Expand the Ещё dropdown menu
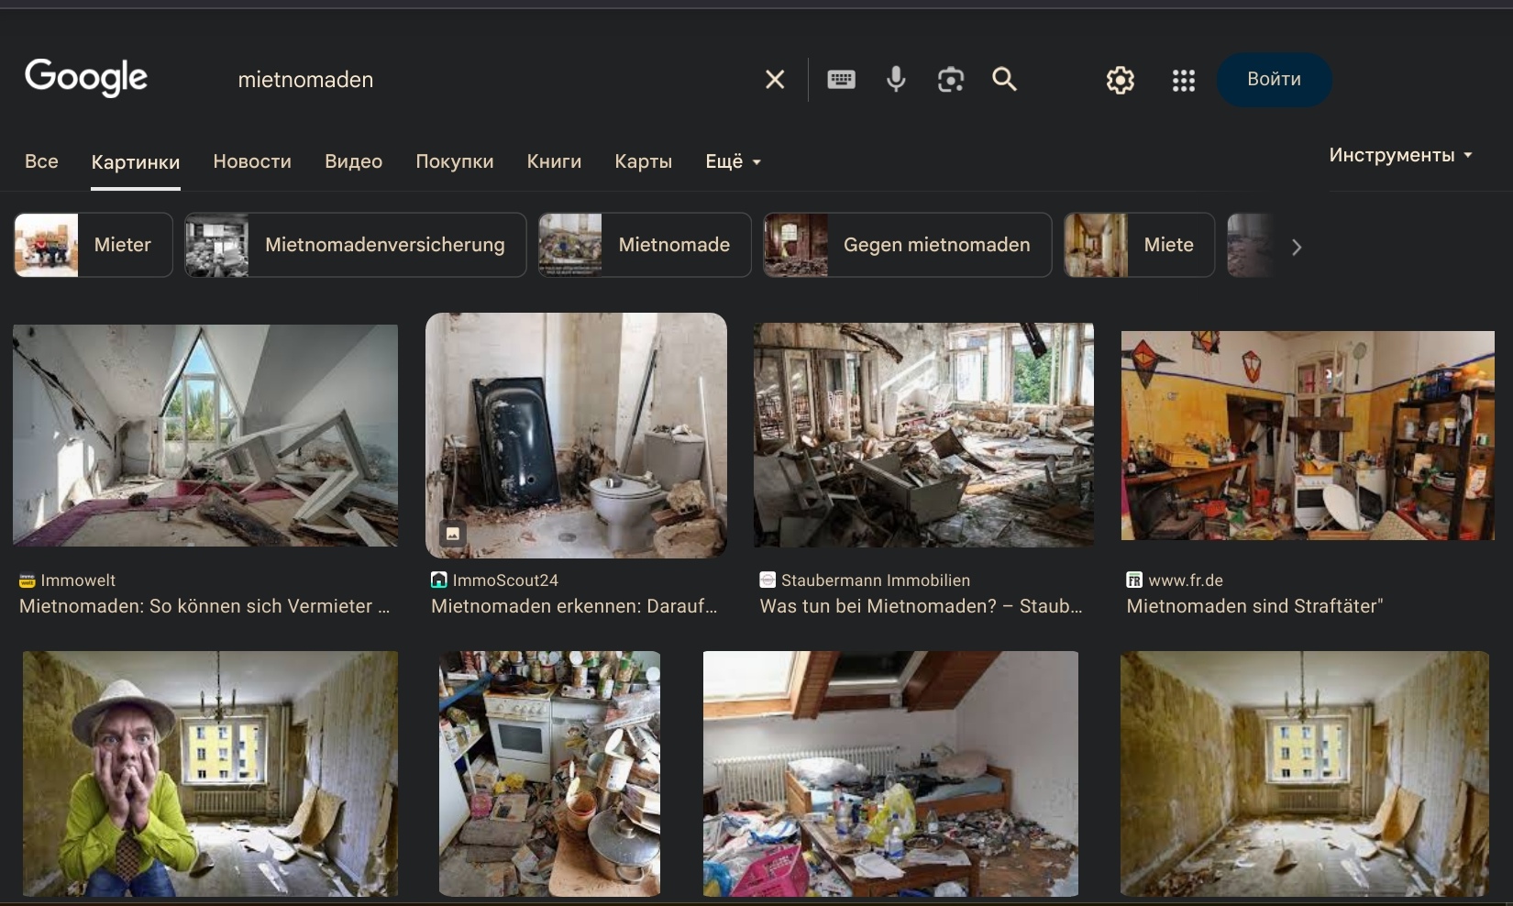 pos(734,161)
